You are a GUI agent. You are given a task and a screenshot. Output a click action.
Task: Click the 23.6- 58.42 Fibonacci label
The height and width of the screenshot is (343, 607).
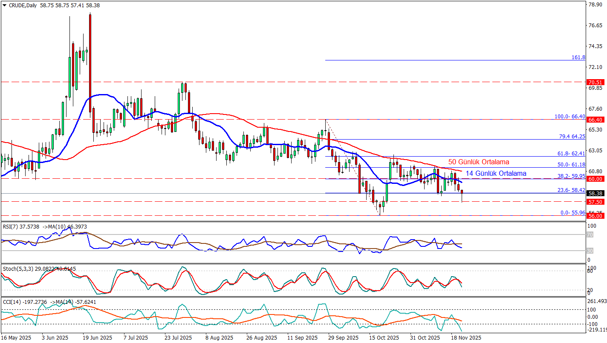point(572,190)
